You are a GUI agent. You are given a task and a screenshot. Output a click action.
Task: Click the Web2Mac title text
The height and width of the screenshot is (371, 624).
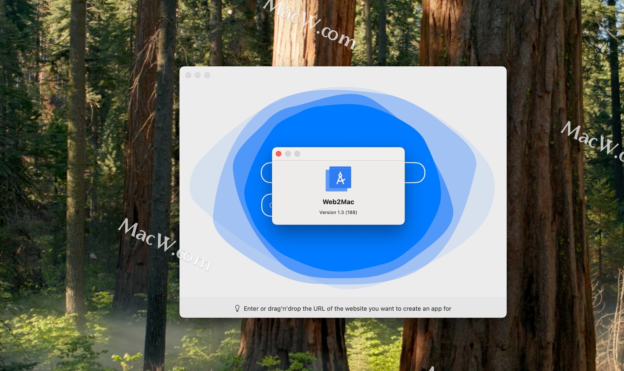click(338, 202)
